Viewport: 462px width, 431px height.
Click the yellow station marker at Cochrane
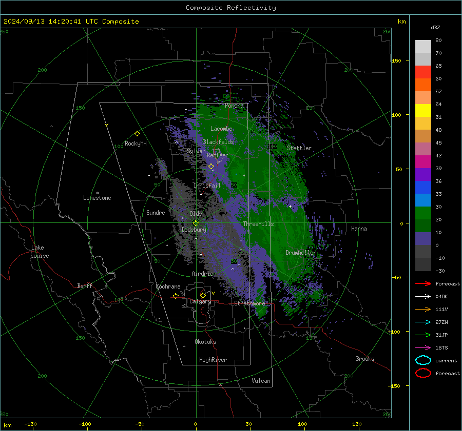(176, 296)
